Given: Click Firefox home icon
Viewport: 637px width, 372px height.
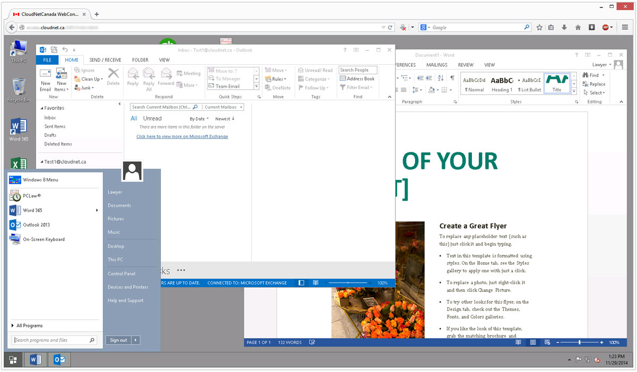Looking at the screenshot, I should [x=578, y=27].
